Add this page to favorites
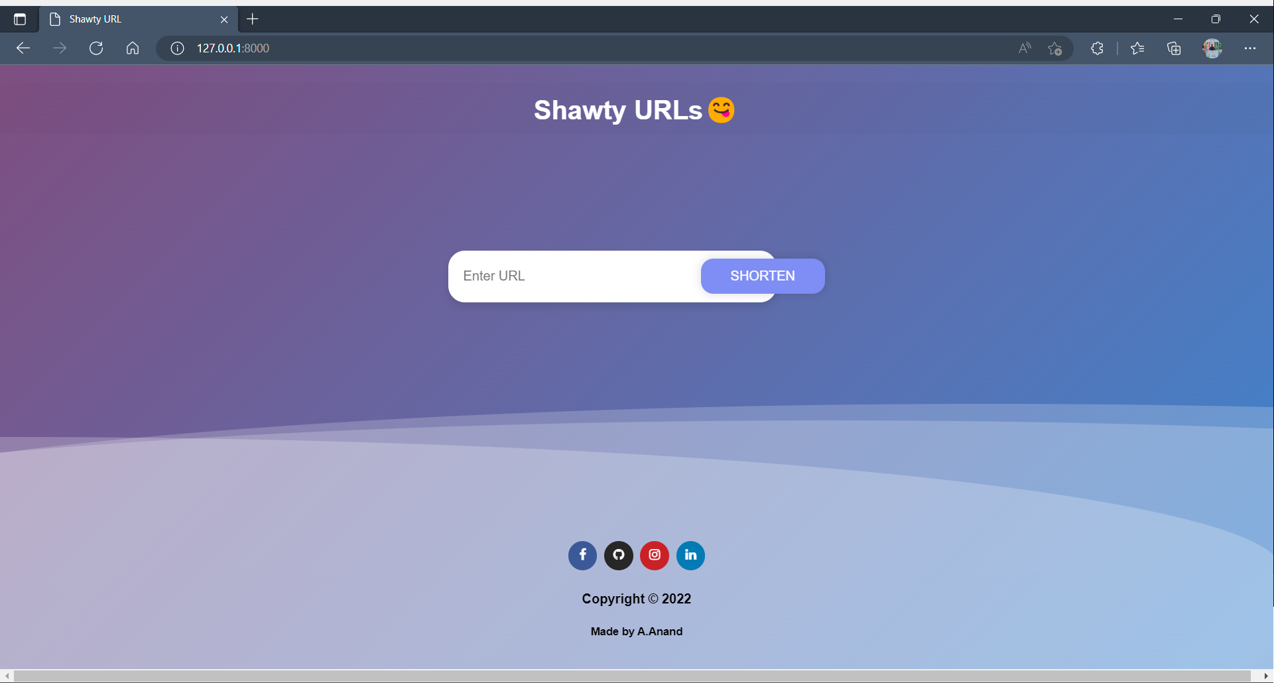Image resolution: width=1274 pixels, height=683 pixels. 1055,48
